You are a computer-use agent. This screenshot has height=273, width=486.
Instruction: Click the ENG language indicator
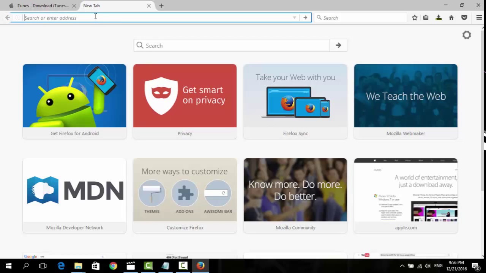click(x=438, y=266)
